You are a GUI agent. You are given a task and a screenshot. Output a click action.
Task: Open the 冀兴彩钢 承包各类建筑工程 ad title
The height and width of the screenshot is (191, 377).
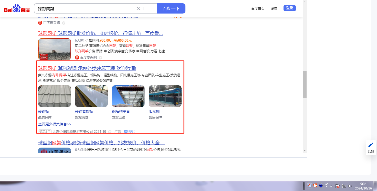click(x=87, y=68)
